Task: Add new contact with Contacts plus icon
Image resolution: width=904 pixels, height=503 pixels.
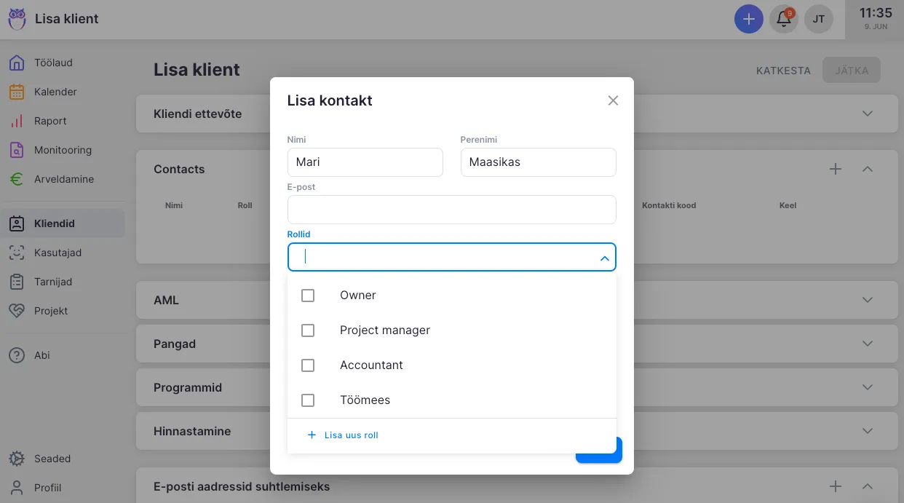Action: [x=836, y=169]
